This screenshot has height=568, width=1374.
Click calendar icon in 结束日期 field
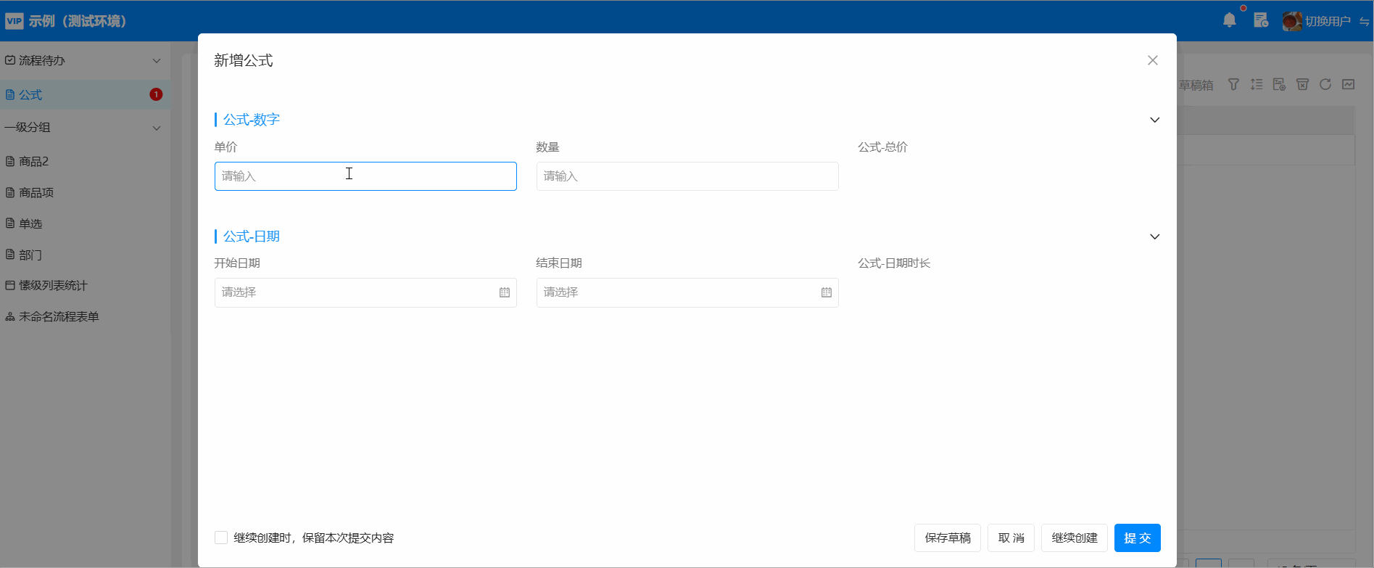click(827, 292)
